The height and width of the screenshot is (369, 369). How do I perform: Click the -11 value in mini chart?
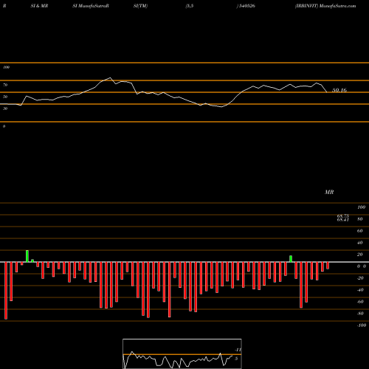238,350
